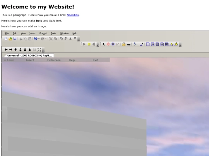Click the Welcome to my Website heading

(38, 7)
